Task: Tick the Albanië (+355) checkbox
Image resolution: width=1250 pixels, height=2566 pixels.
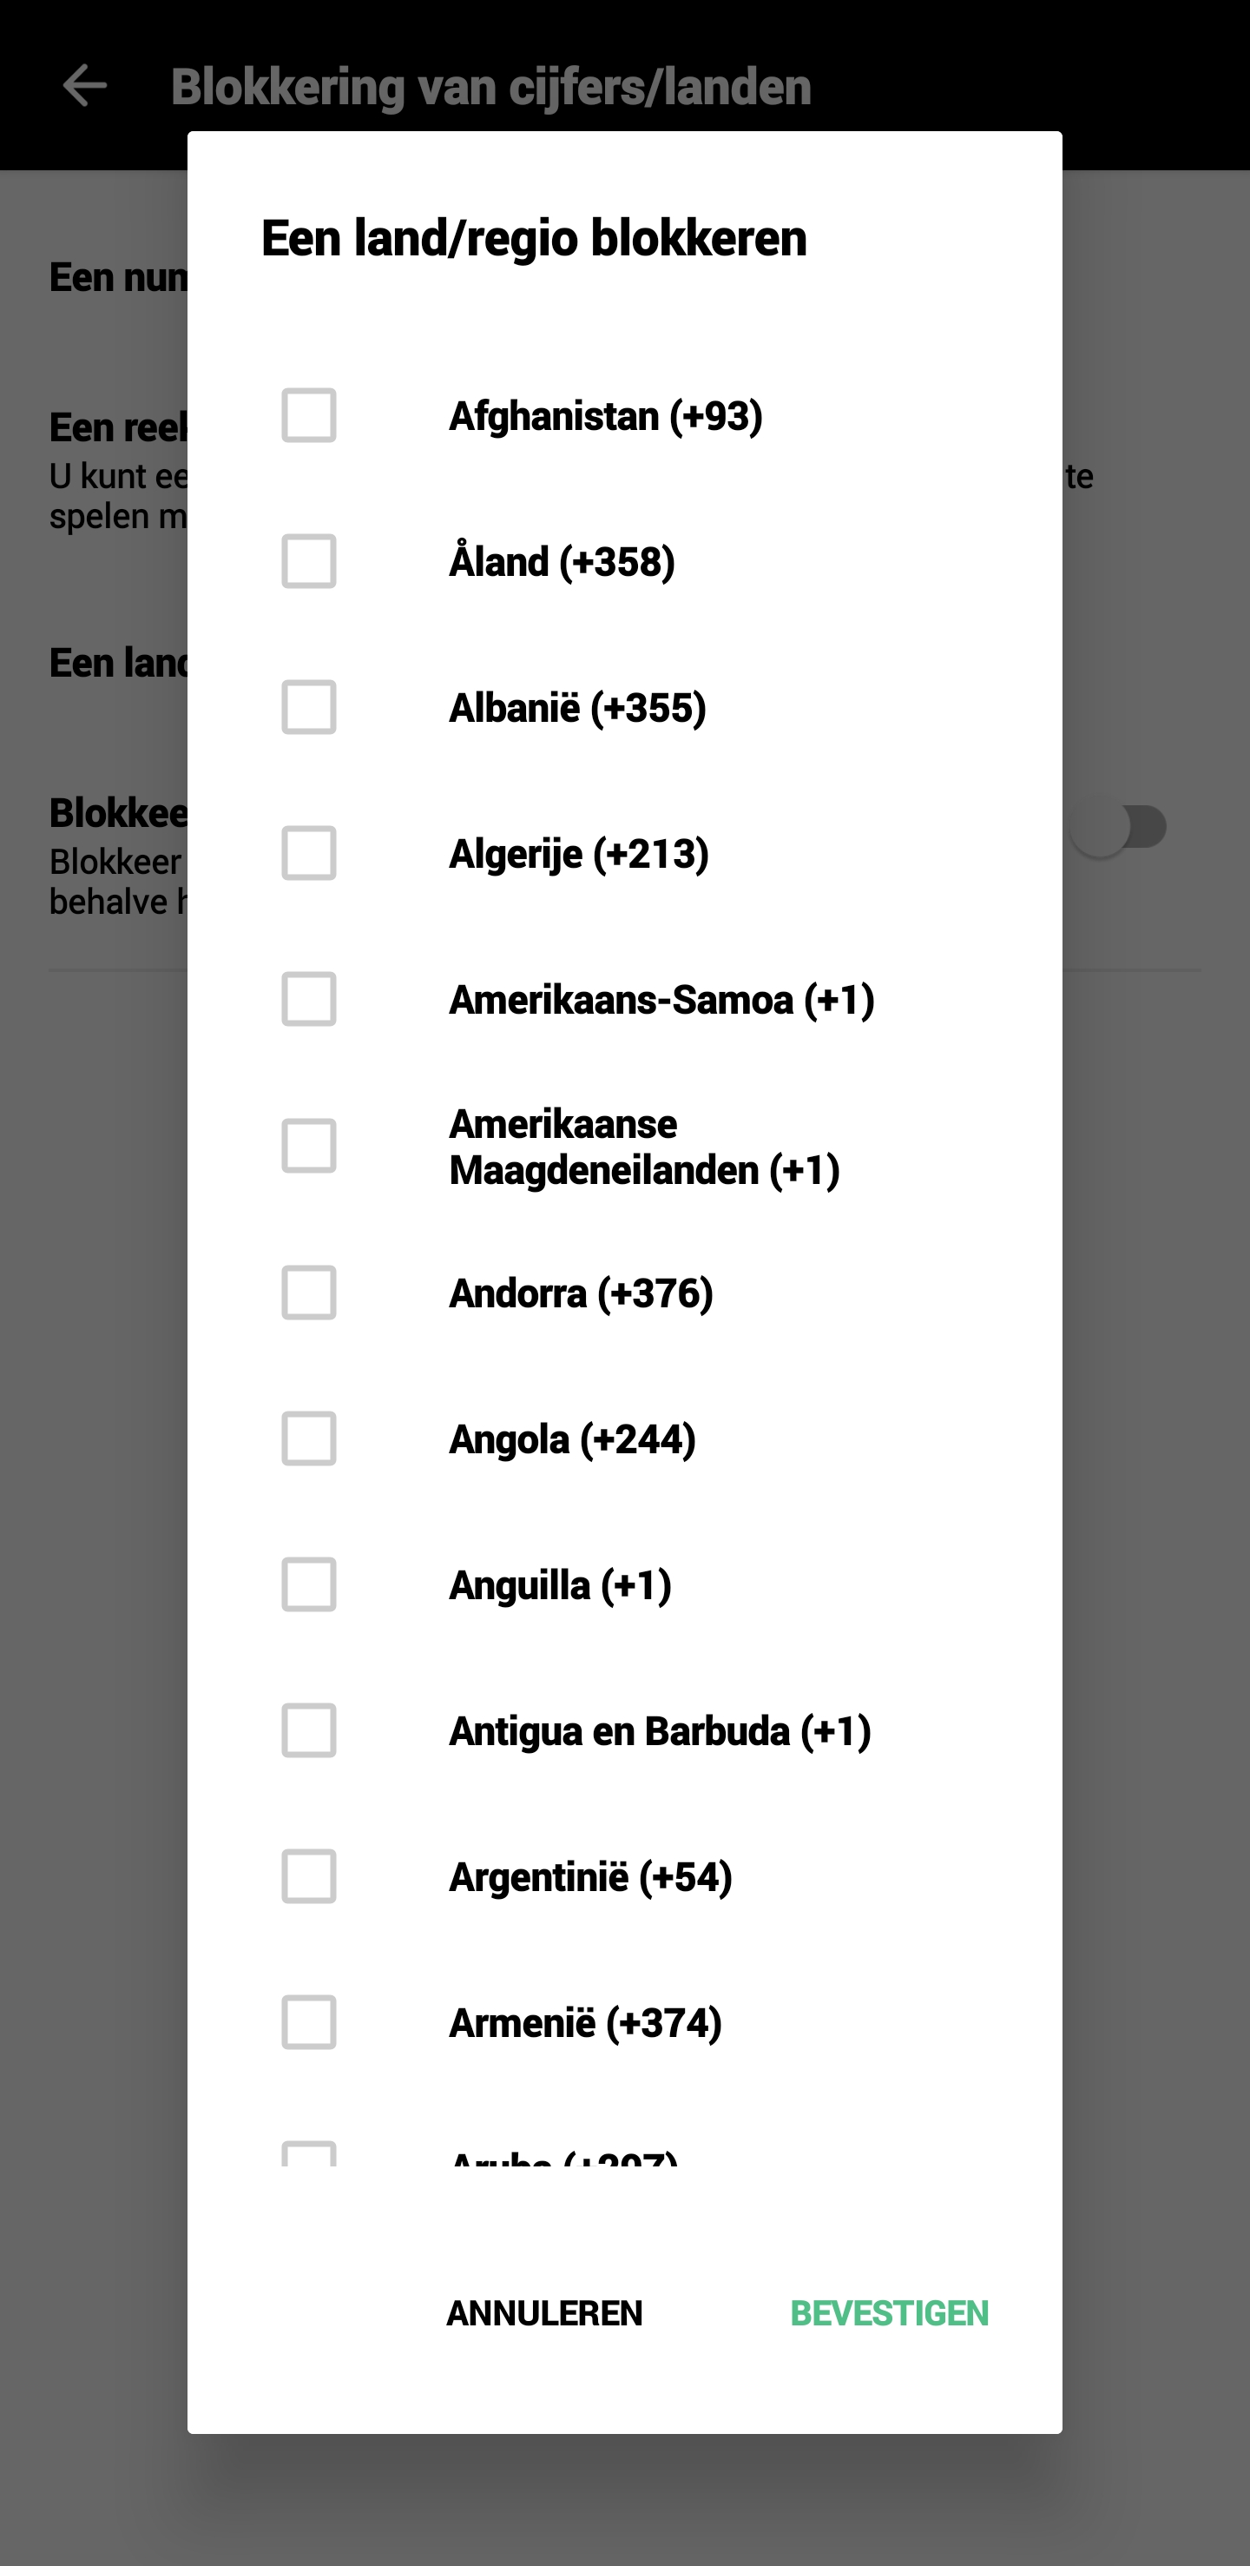Action: click(308, 707)
